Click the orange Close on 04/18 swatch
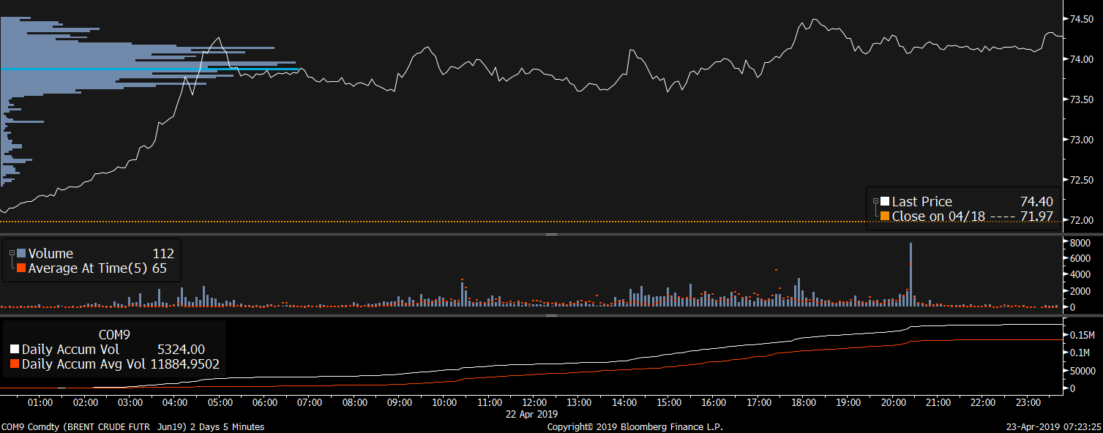The image size is (1103, 433). click(885, 217)
